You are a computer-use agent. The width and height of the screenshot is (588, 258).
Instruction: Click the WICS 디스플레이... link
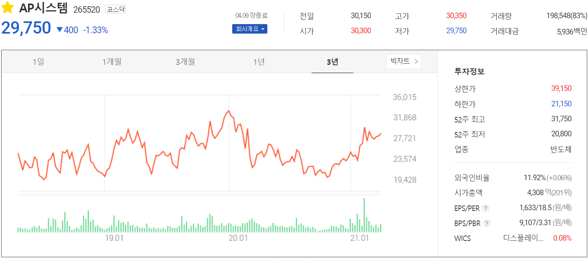coord(523,238)
